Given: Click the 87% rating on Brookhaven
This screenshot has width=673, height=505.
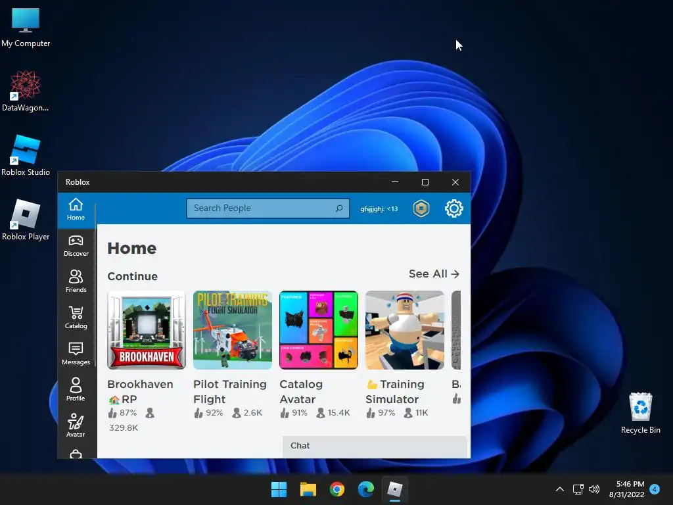Looking at the screenshot, I should click(123, 413).
